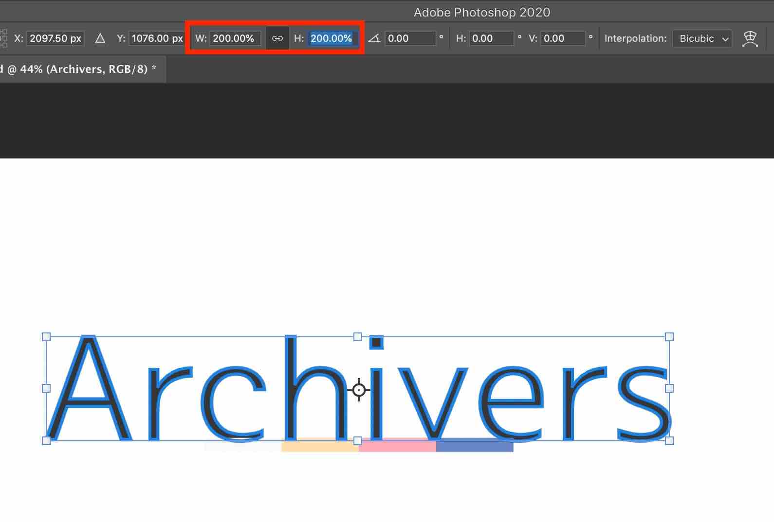
Task: Click the top-right transform handle
Action: [669, 337]
